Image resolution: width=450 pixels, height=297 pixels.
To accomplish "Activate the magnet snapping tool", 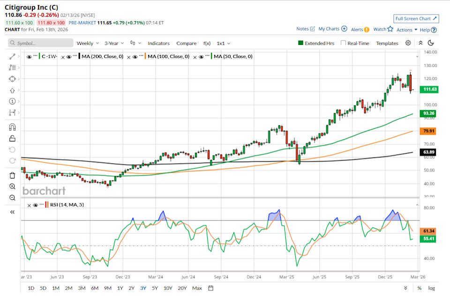I will pos(12,126).
